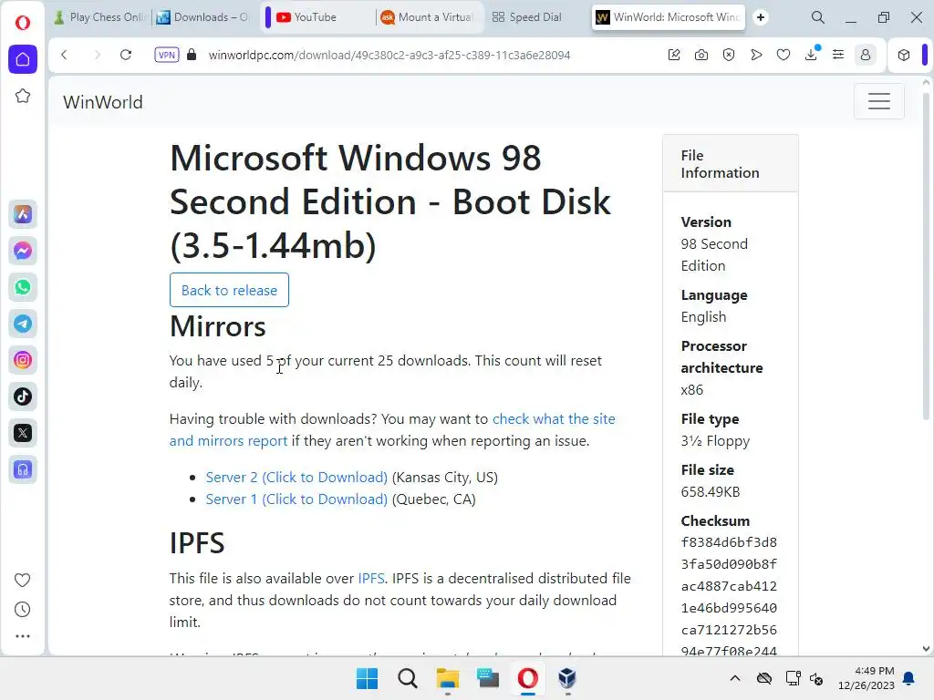Toggle the VPN badge in address bar
This screenshot has width=934, height=700.
tap(166, 55)
